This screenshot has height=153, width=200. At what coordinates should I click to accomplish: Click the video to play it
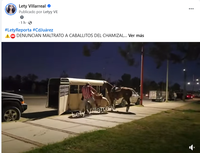click(x=101, y=98)
